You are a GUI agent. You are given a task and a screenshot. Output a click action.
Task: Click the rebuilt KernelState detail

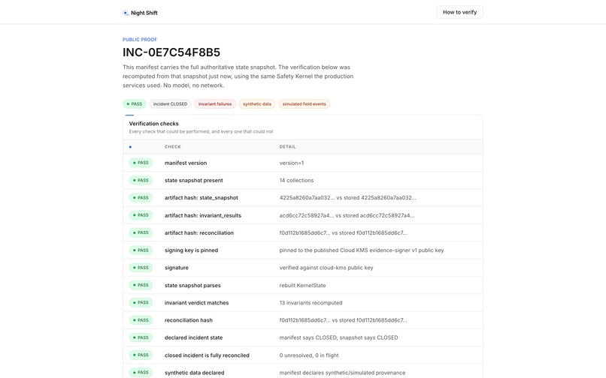[302, 285]
